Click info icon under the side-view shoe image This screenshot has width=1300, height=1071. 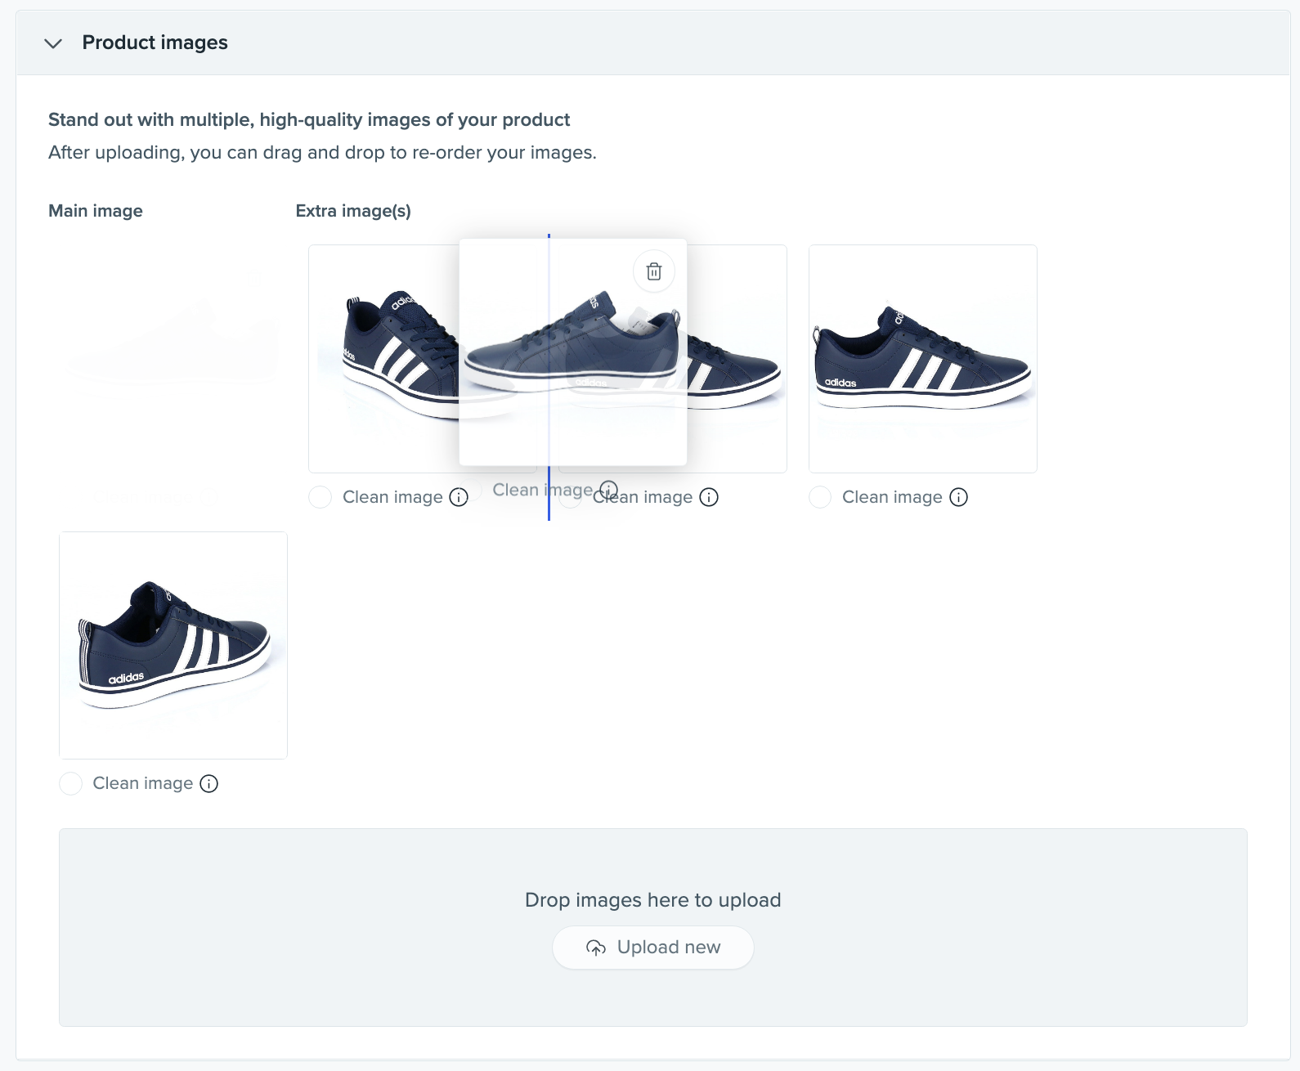click(958, 497)
